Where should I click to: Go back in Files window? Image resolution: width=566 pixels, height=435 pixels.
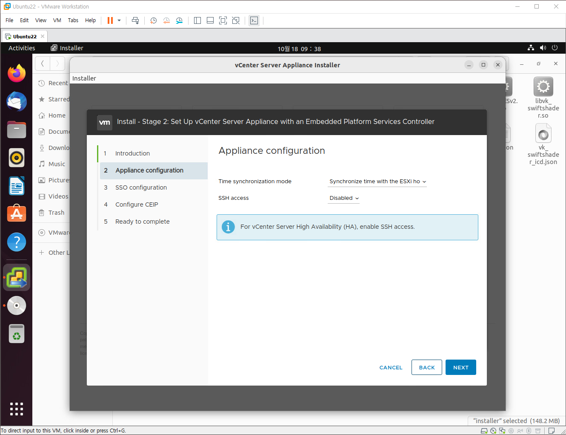click(43, 64)
